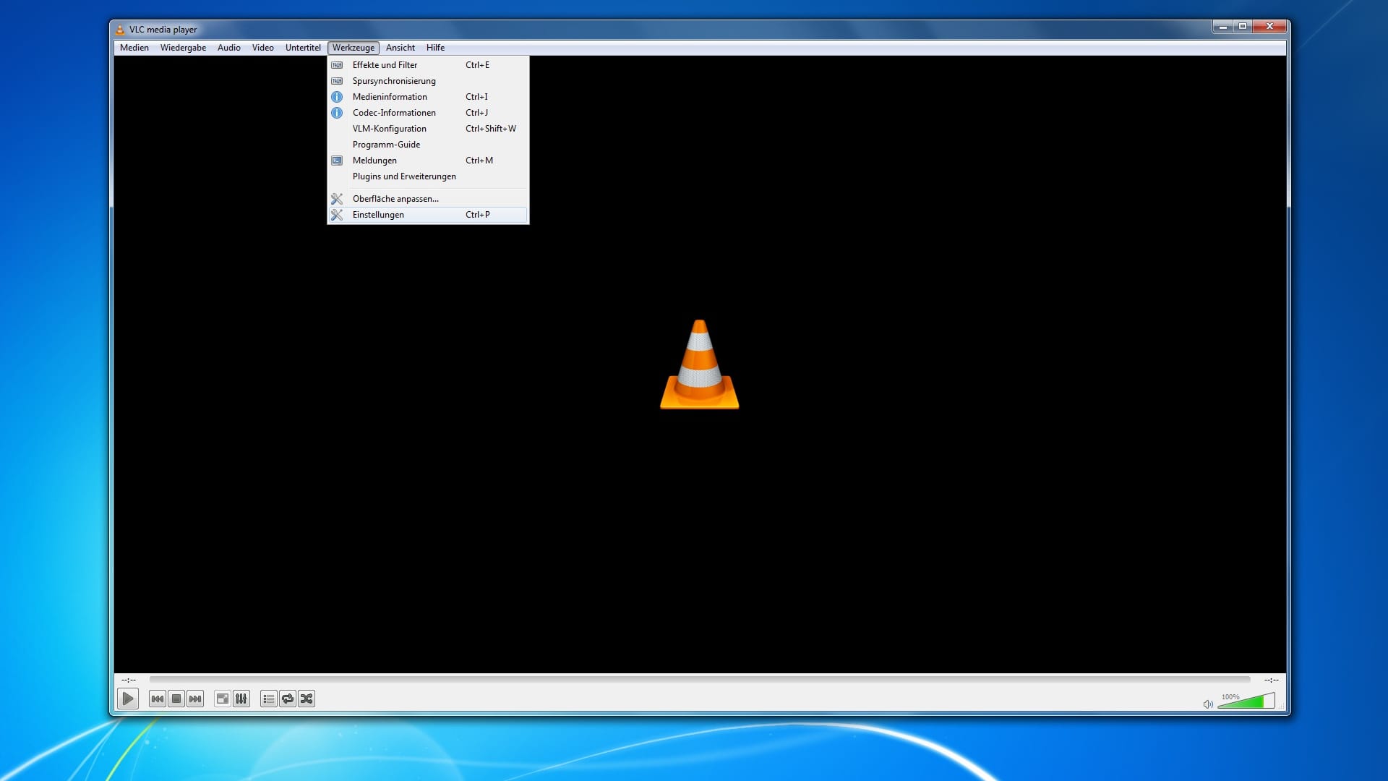Close the open Werkzeuge menu
This screenshot has height=781, width=1388.
point(354,48)
